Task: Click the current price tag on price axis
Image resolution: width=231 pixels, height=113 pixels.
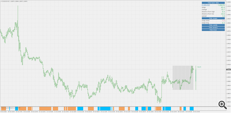Action: (x=229, y=69)
